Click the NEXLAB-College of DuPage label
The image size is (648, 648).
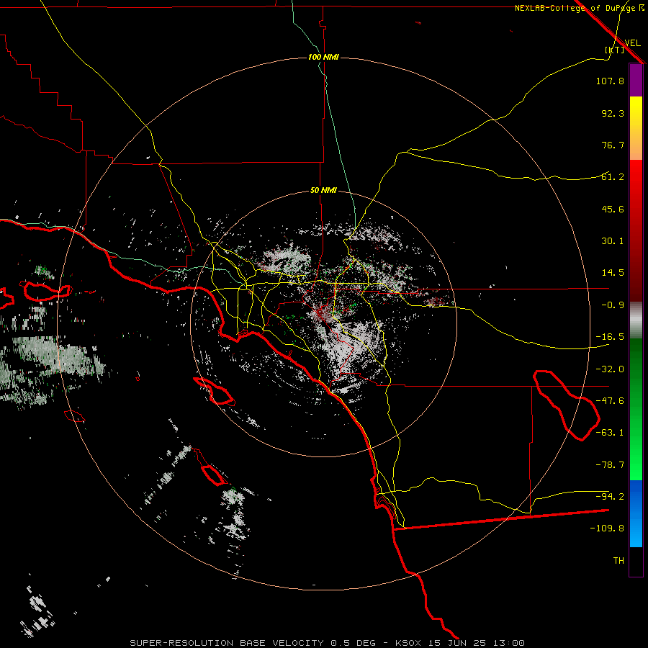click(x=576, y=8)
